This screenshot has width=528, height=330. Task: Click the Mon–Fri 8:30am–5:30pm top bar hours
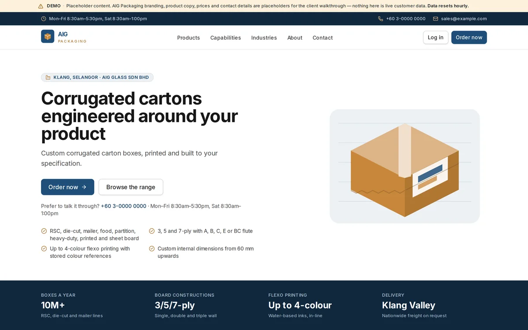98,18
